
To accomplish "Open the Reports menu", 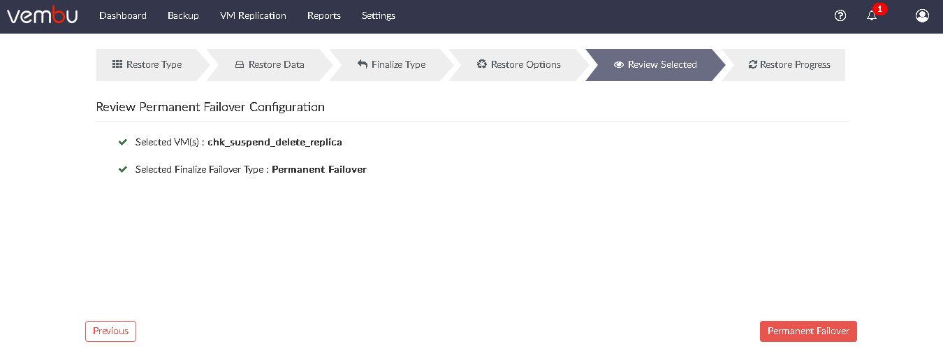I will click(324, 15).
